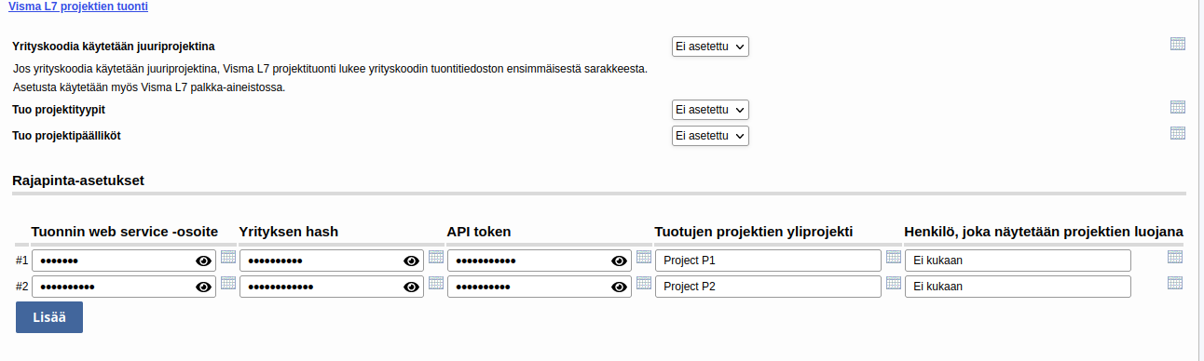Select the Project P2 parent project field
This screenshot has width=1204, height=361.
pyautogui.click(x=768, y=287)
